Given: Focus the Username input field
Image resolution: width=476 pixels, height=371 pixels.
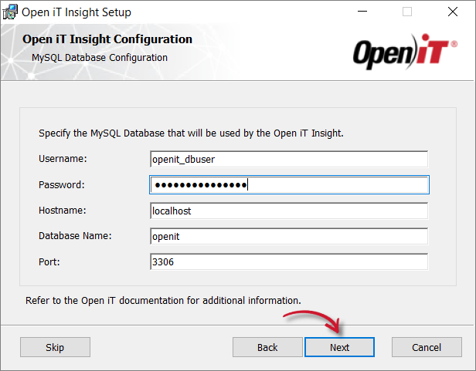Looking at the screenshot, I should (289, 159).
